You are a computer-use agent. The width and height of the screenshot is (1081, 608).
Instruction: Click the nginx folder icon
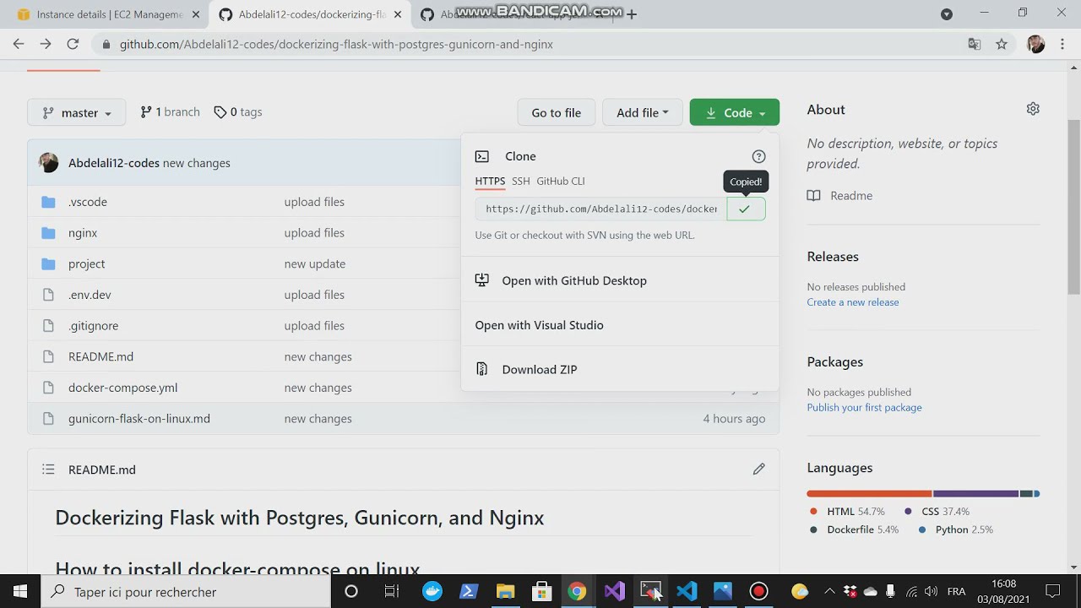point(48,233)
